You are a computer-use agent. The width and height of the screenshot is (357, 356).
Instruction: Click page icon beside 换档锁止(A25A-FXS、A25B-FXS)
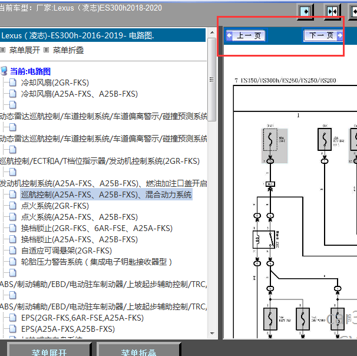pos(13,239)
